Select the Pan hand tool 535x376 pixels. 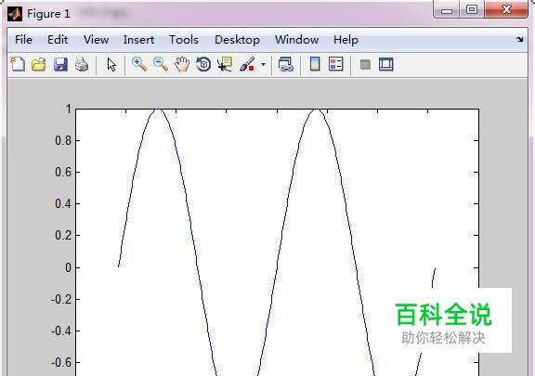tap(182, 64)
